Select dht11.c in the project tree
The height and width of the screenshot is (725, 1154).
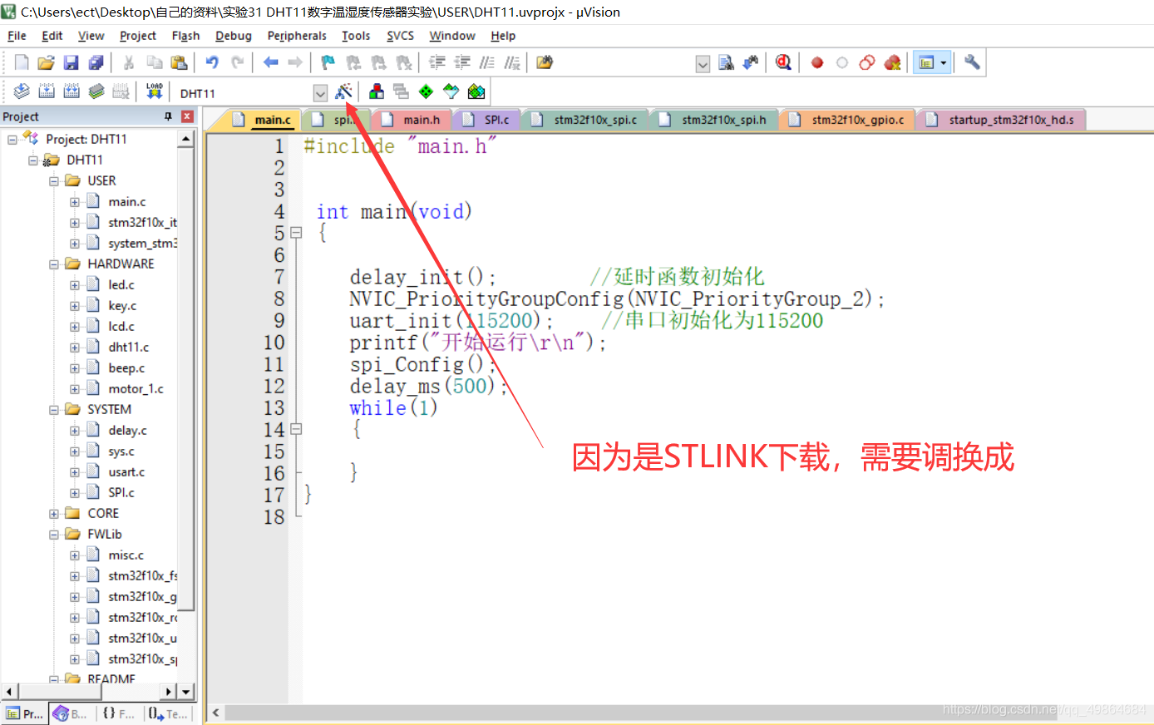[128, 348]
